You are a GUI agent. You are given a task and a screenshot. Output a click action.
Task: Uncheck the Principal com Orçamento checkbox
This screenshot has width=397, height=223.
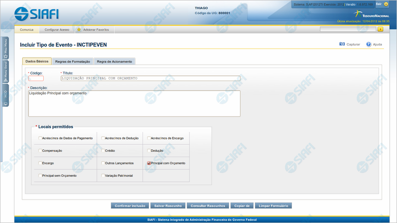149,163
